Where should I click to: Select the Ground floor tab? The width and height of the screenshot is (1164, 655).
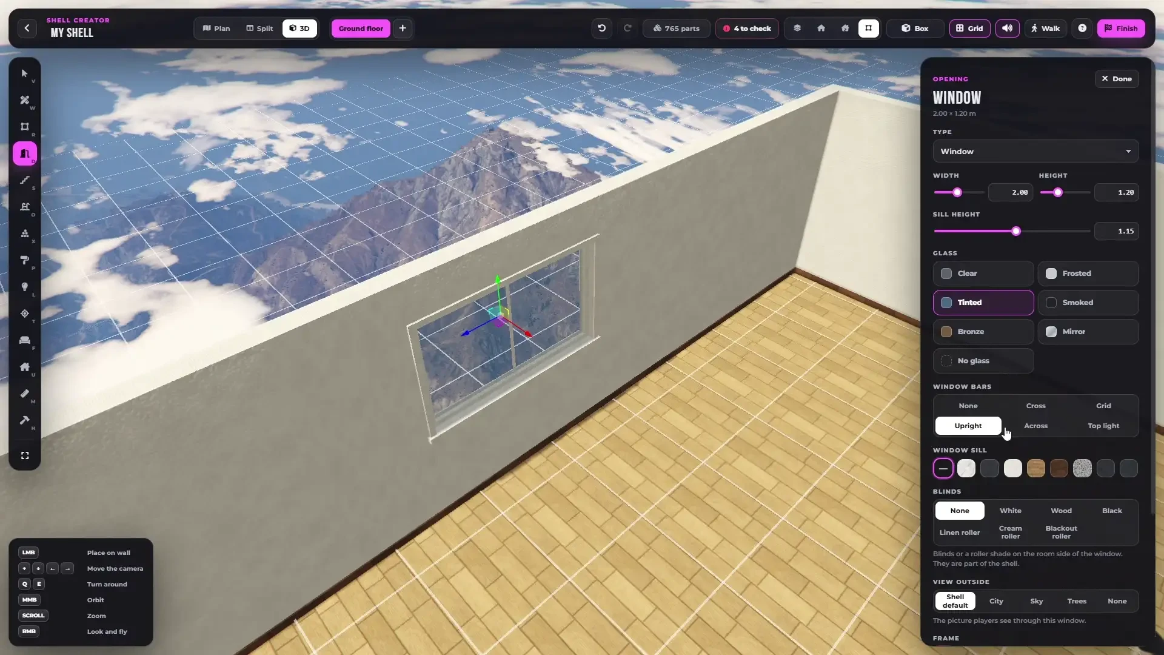(x=361, y=29)
